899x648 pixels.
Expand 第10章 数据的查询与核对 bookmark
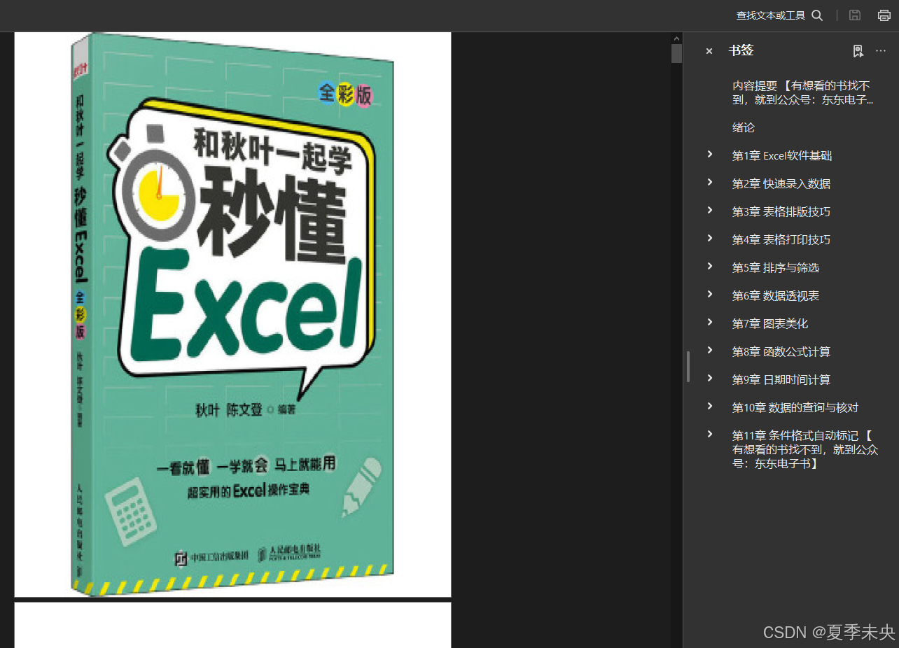pyautogui.click(x=710, y=407)
